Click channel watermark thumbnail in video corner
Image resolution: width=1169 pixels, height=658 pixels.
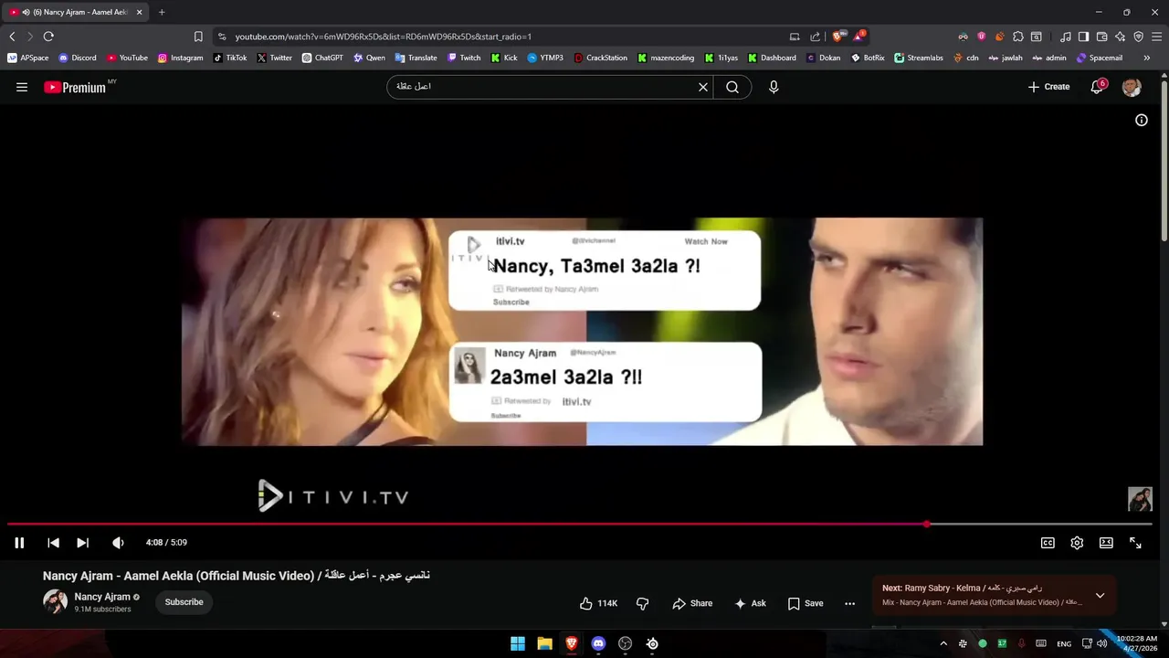(x=1140, y=499)
